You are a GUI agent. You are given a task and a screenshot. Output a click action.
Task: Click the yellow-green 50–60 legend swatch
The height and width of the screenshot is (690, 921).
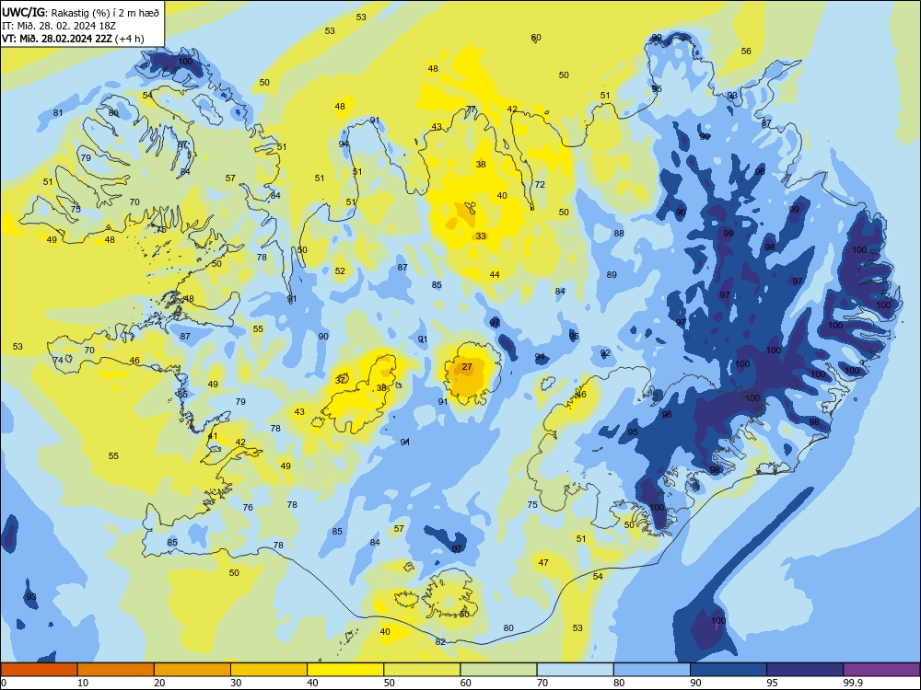[x=423, y=670]
